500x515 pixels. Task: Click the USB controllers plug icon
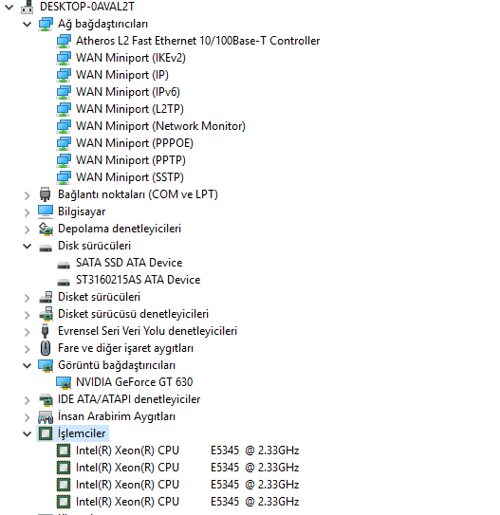pos(46,331)
